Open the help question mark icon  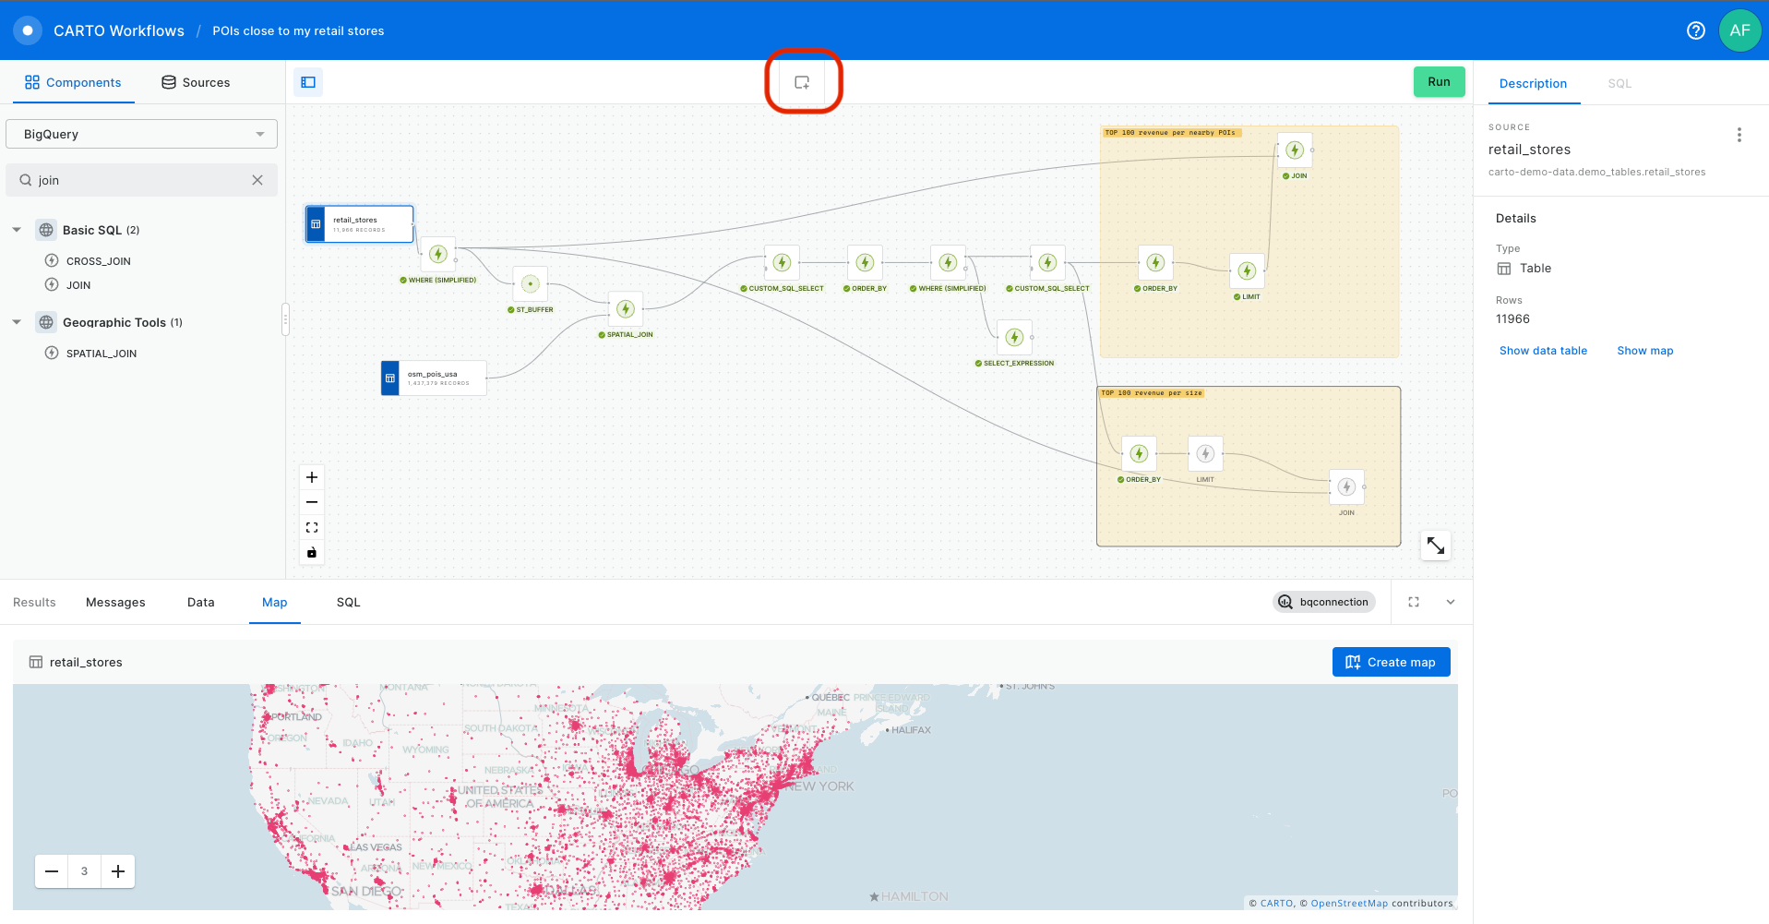click(x=1695, y=30)
